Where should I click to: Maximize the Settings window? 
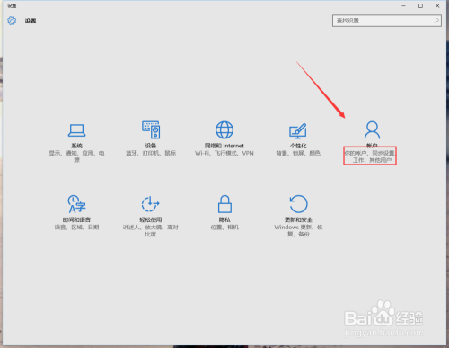420,5
